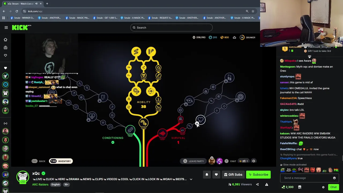This screenshot has height=193, width=343.
Task: Click username ChungMyers in chat
Action: [x=288, y=158]
